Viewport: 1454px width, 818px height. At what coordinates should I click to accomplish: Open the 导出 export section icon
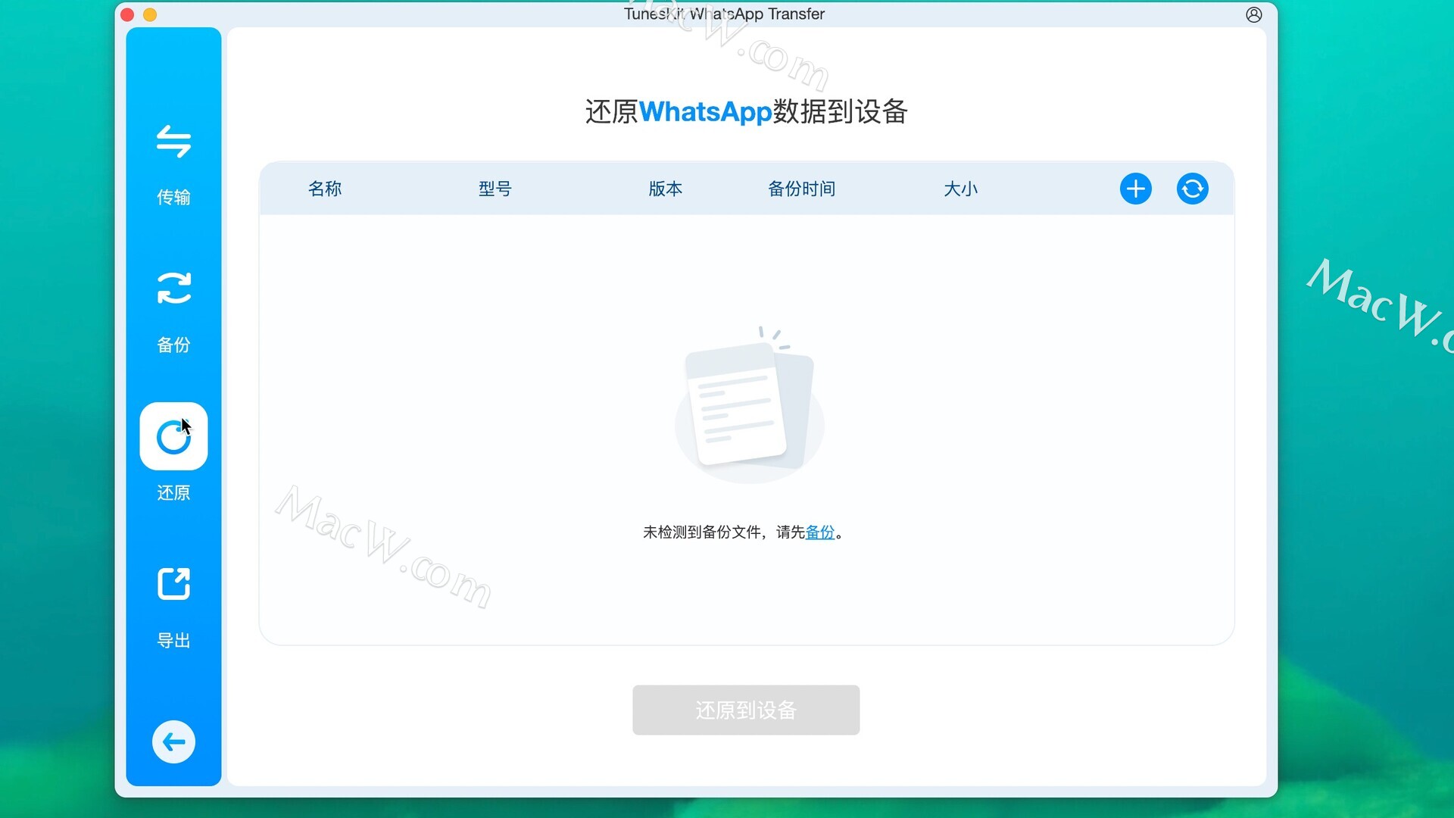pyautogui.click(x=173, y=584)
